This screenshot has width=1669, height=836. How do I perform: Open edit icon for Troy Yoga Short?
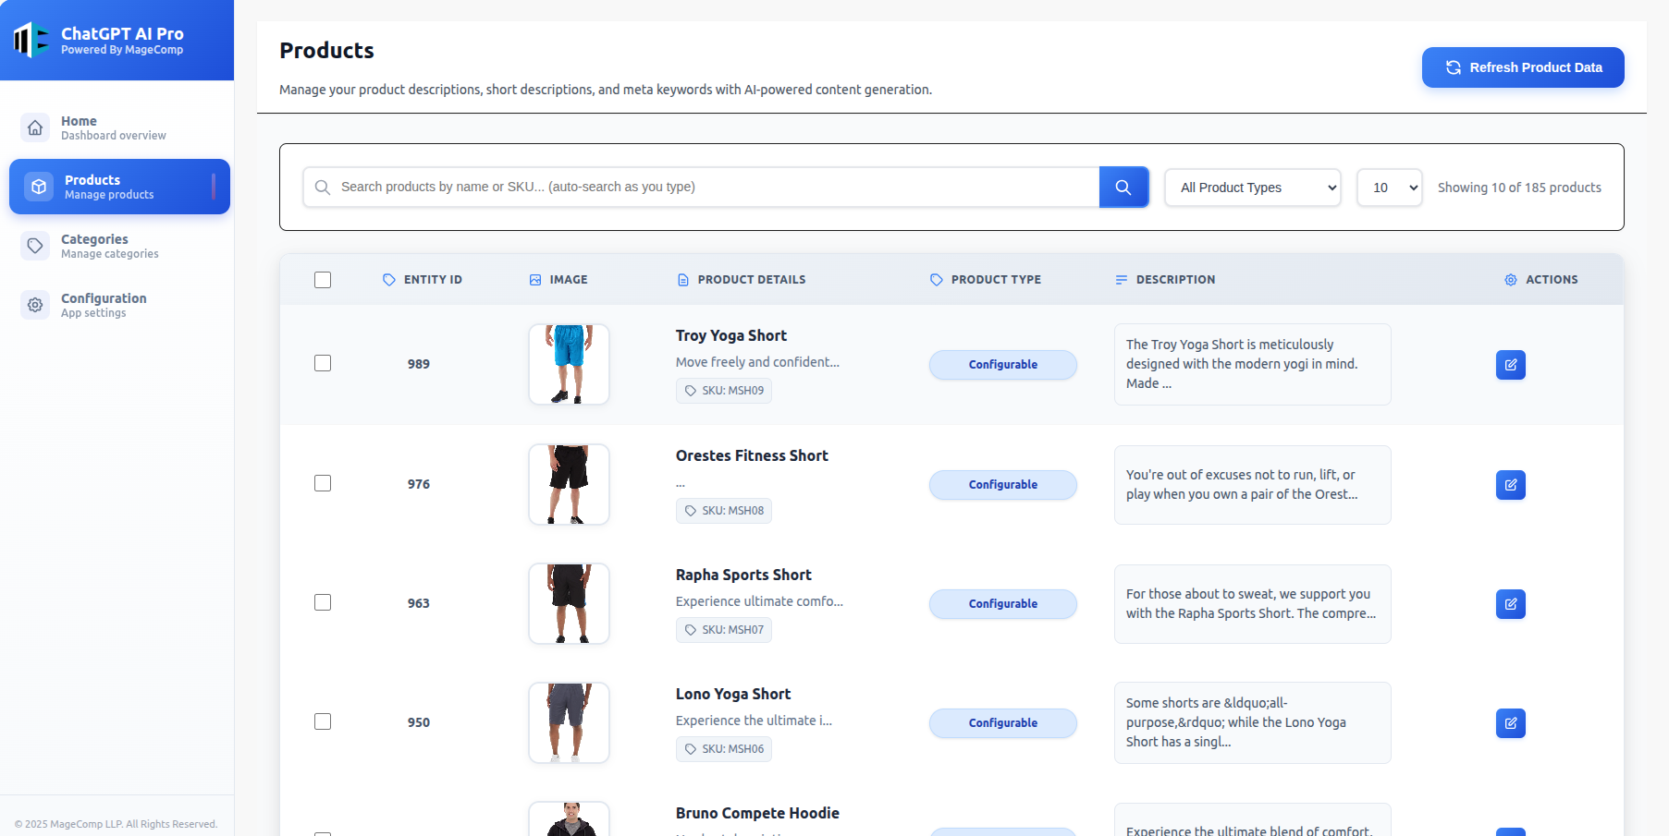click(1510, 365)
